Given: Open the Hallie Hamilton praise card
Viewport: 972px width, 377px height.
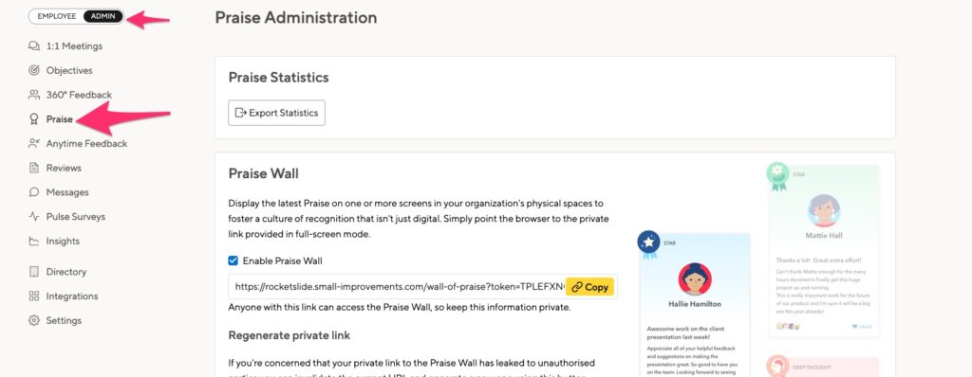Looking at the screenshot, I should tap(694, 305).
